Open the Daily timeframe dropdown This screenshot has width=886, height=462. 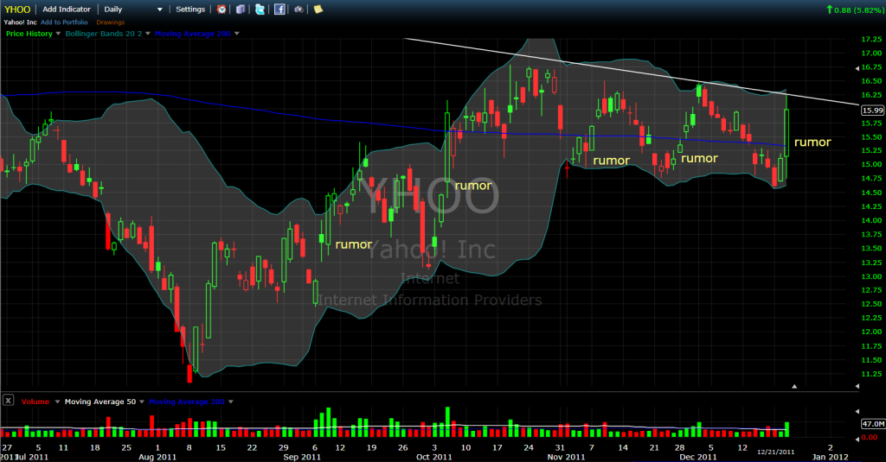coord(132,9)
